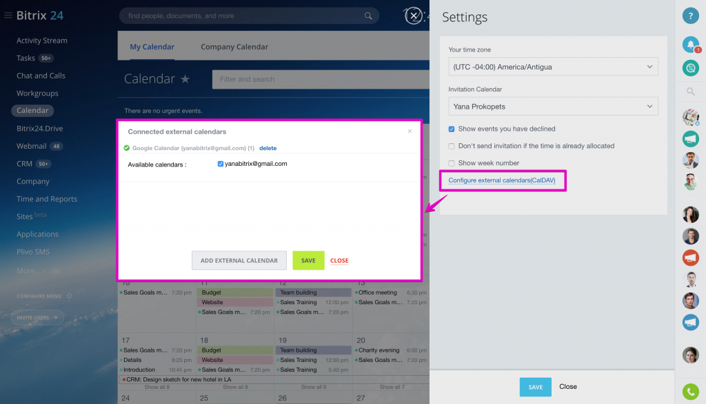This screenshot has height=404, width=706.
Task: Click green Save button in dialog
Action: click(308, 261)
